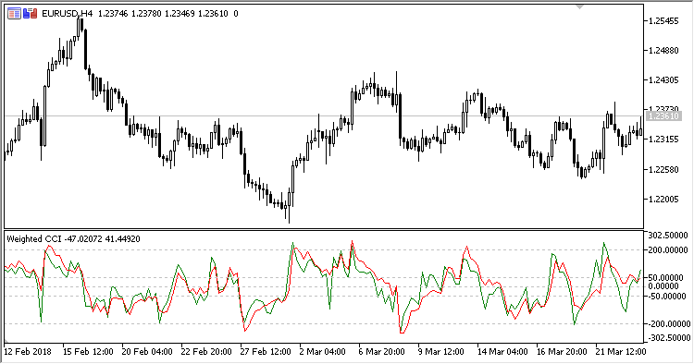Click price scale value 1.24305
The height and width of the screenshot is (364, 694).
pos(663,80)
